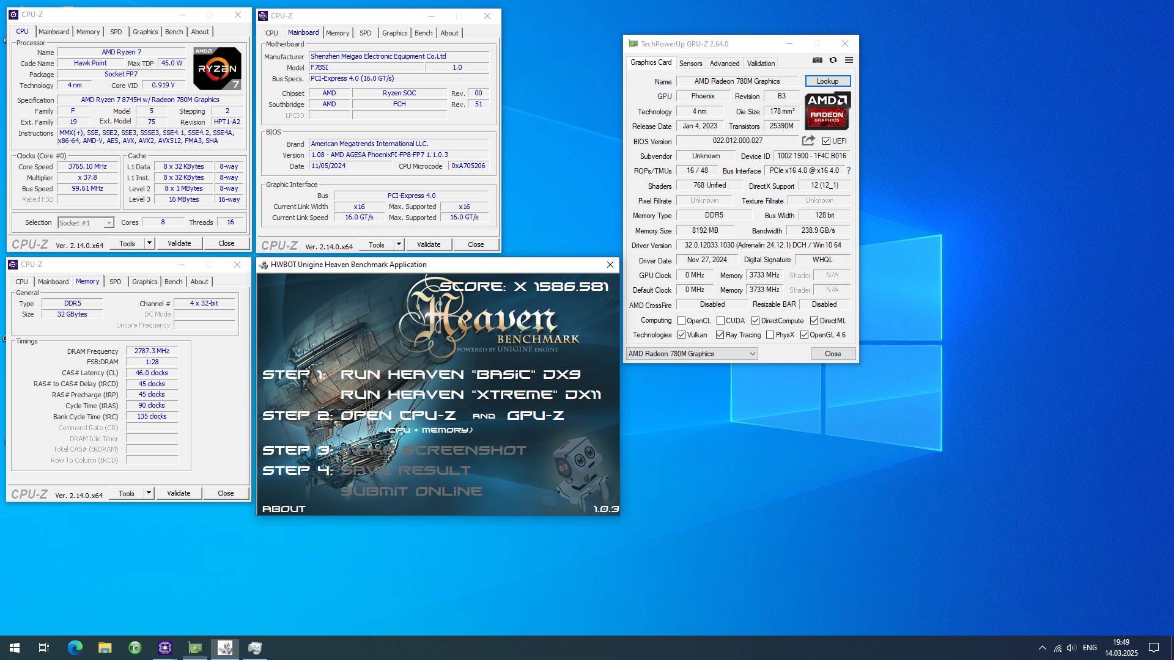This screenshot has width=1174, height=660.
Task: Click the GPU-Z title bar app icon
Action: point(633,44)
